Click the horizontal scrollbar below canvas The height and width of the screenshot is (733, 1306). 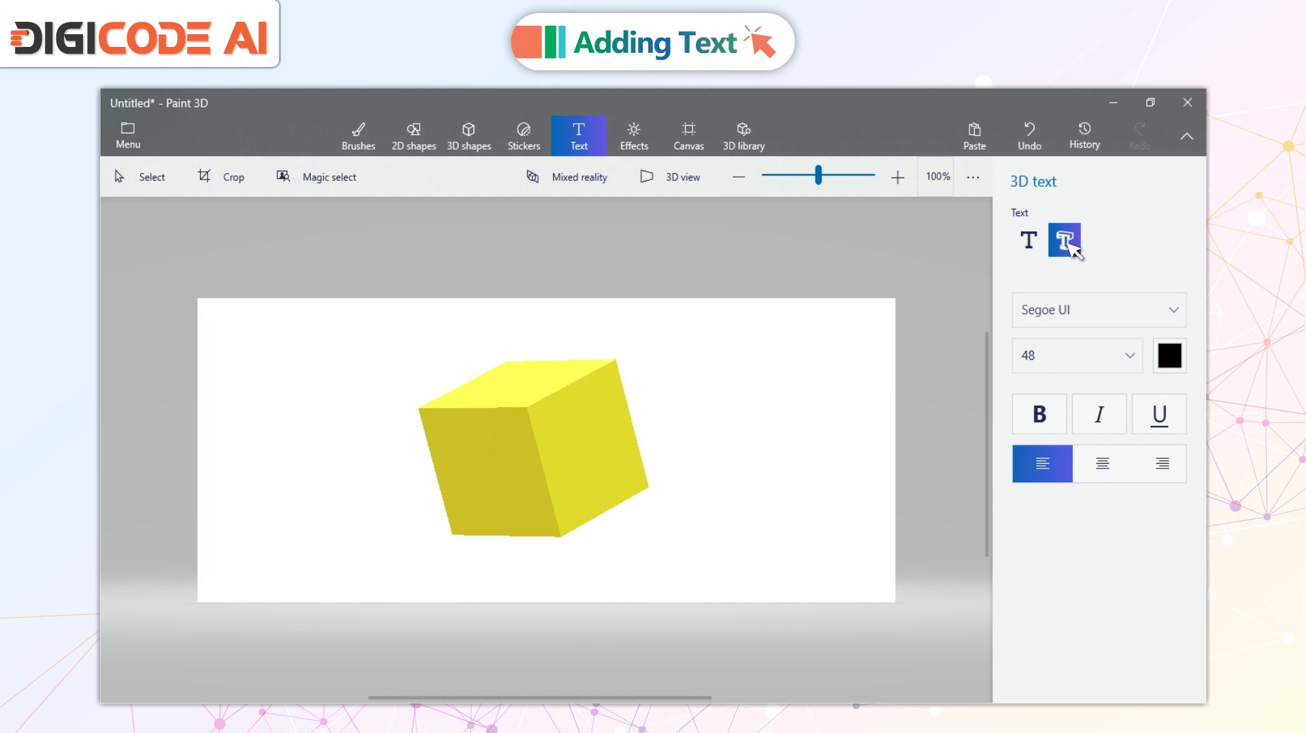pos(540,698)
